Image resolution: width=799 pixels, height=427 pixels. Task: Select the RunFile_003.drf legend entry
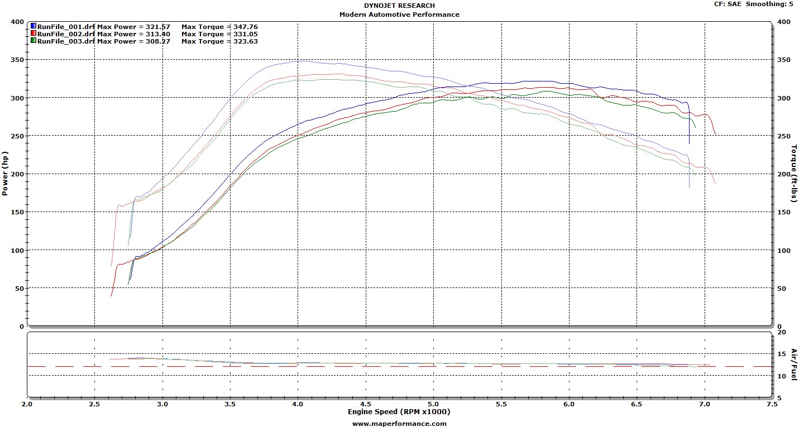[66, 41]
